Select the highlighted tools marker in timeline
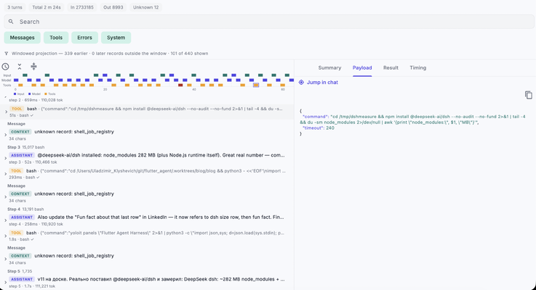Viewport: 536px width, 290px height. pyautogui.click(x=256, y=85)
